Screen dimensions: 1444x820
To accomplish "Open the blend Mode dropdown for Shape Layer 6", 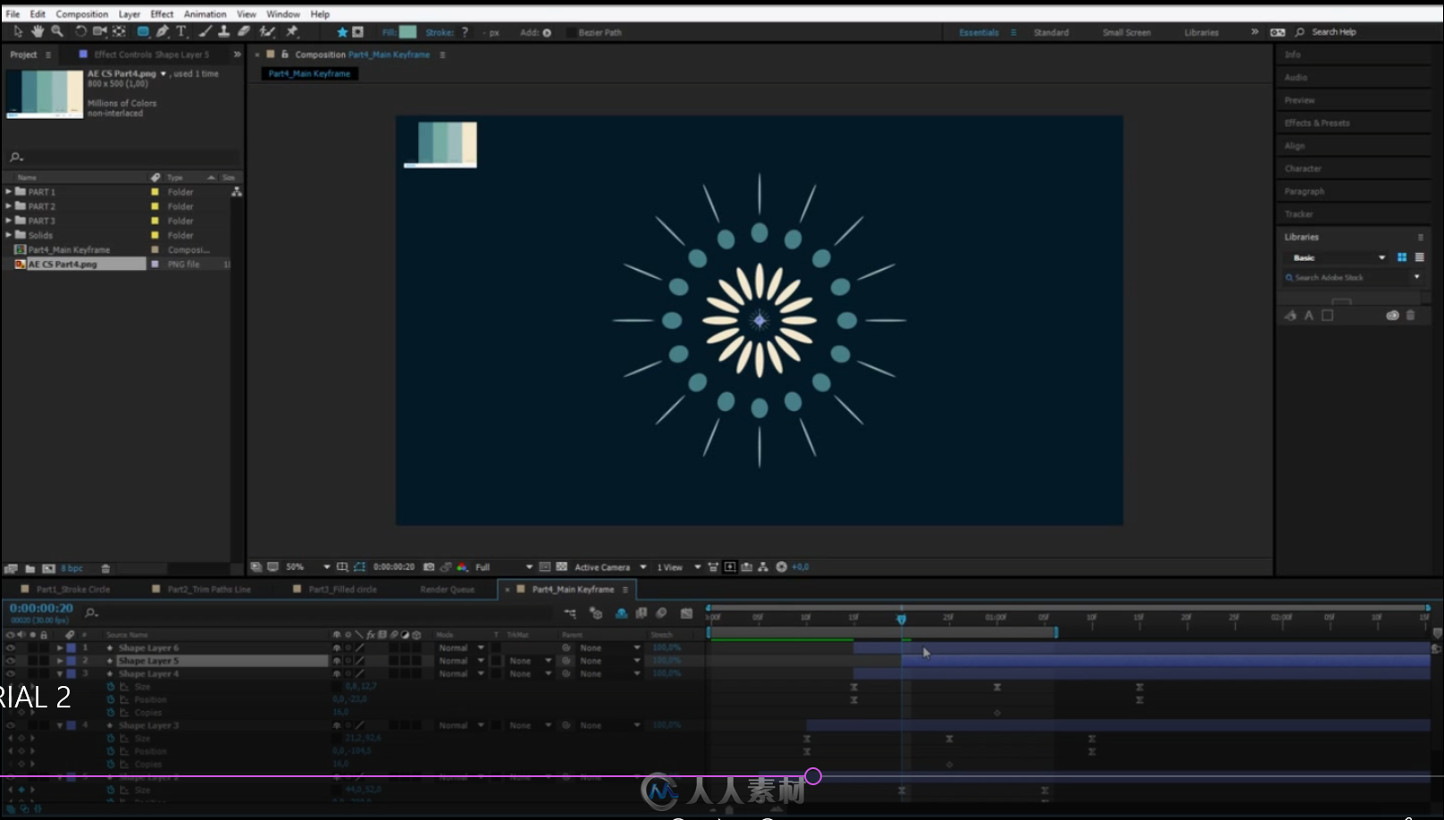I will click(x=461, y=648).
